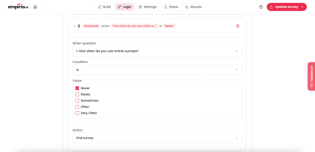This screenshot has height=152, width=315.
Task: Check the Never value option
Action: coord(77,88)
